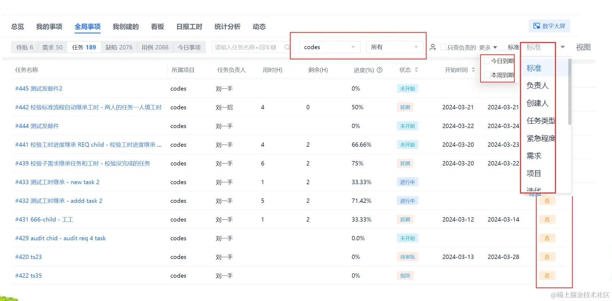Switch to 全局事项 tab
The height and width of the screenshot is (301, 612).
(88, 26)
